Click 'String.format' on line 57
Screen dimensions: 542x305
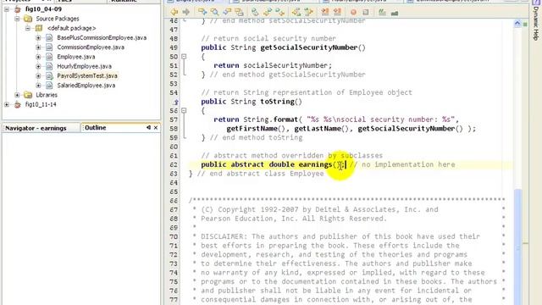270,119
